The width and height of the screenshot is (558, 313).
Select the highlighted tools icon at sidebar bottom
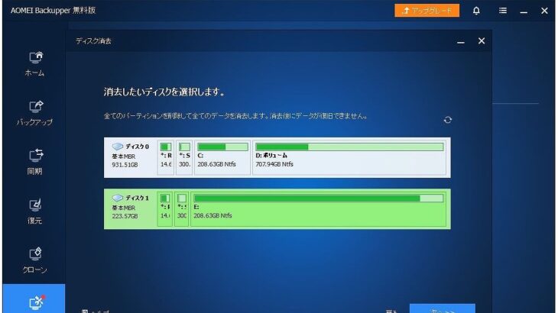[35, 303]
